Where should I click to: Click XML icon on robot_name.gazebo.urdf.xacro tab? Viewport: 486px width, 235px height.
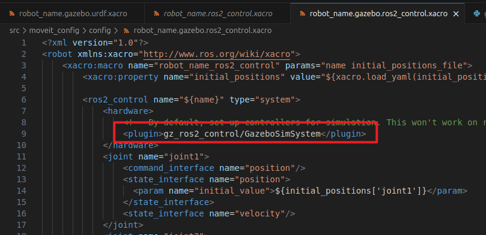(12, 14)
